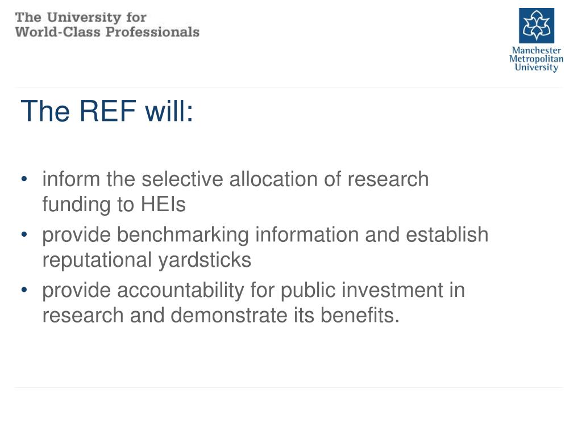Click the slide title 'The REF will:'

pyautogui.click(x=107, y=111)
